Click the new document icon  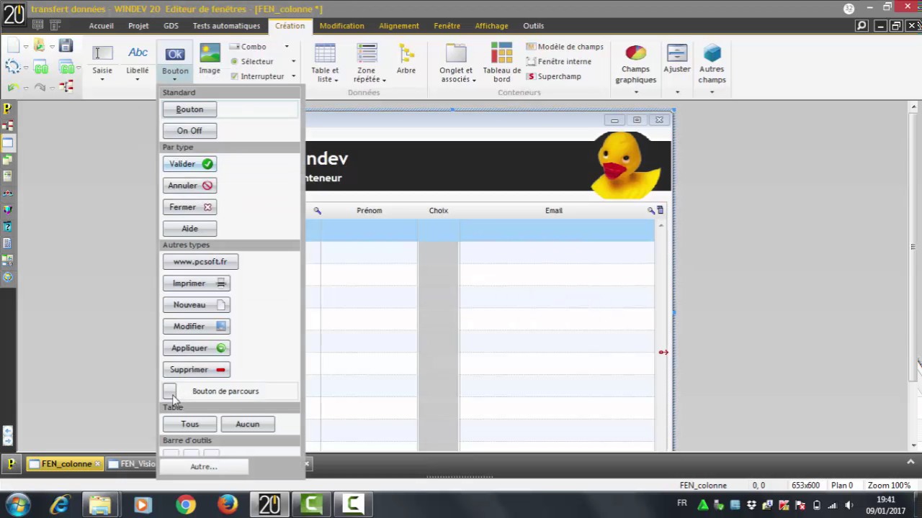point(13,47)
